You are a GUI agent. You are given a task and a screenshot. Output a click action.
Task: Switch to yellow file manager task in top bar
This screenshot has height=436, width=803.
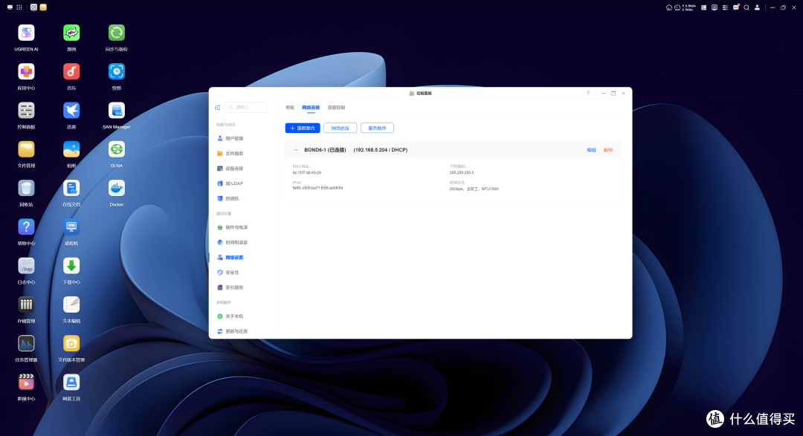44,7
